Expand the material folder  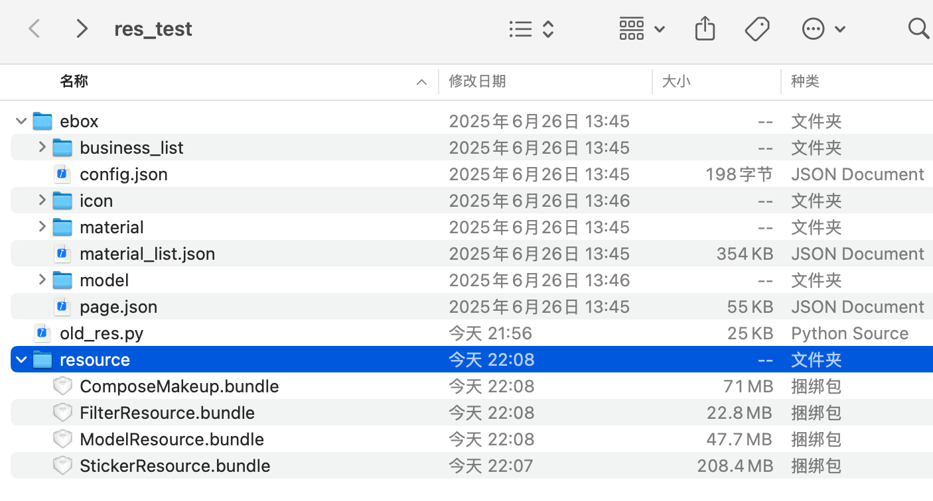coord(42,227)
